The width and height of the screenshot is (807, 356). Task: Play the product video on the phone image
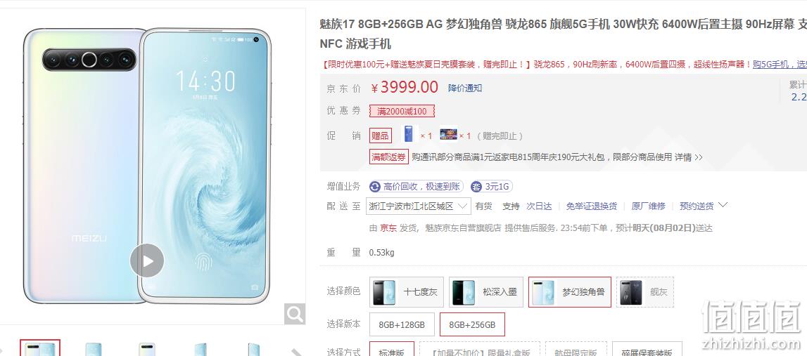[146, 261]
